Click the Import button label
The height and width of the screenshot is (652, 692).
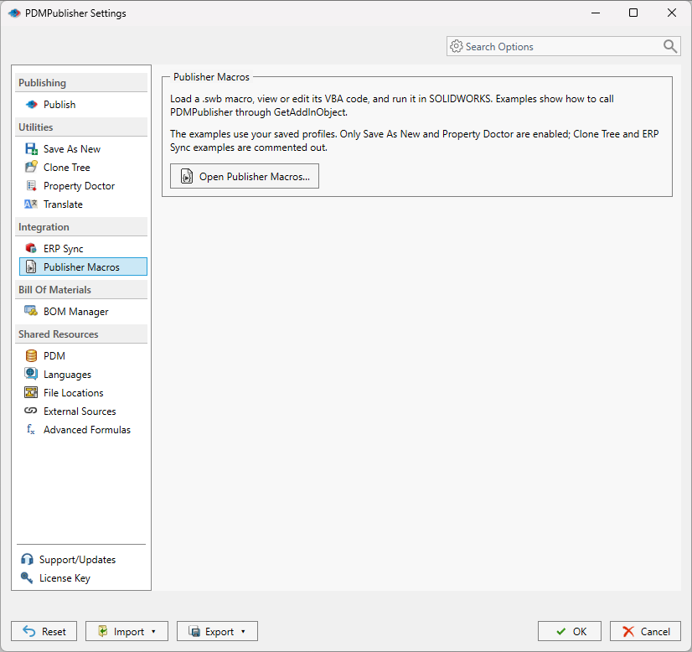(x=129, y=632)
